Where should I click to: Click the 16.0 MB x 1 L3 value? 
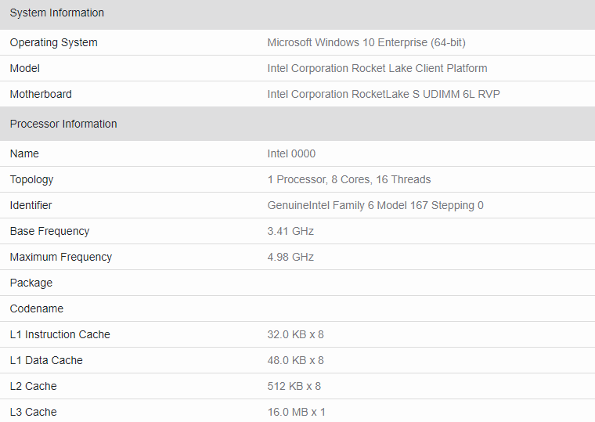(296, 412)
